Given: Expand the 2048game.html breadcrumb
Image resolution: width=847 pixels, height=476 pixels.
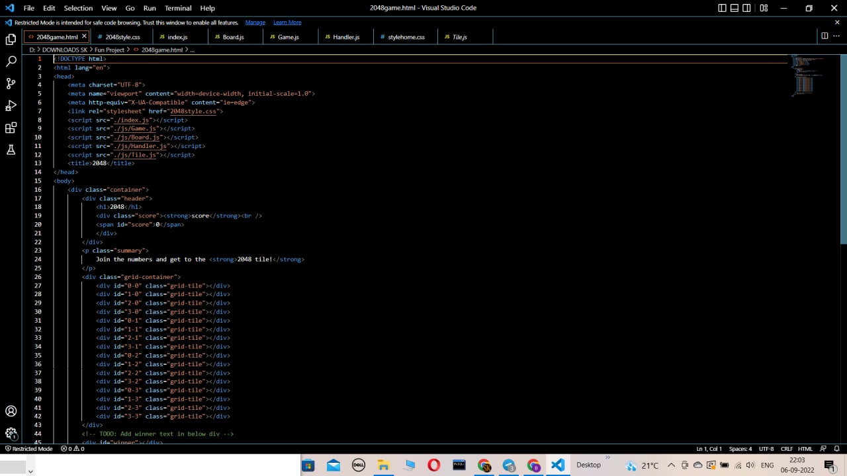Looking at the screenshot, I should [162, 50].
